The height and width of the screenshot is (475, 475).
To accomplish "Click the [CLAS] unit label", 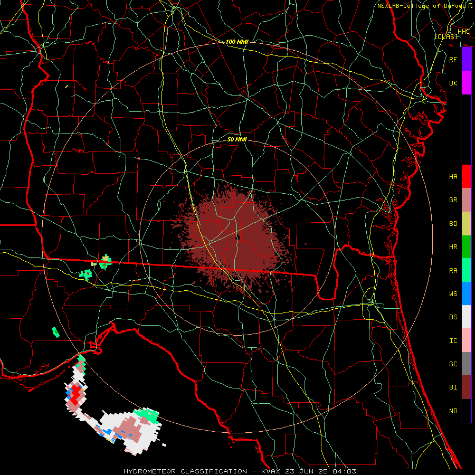I will [x=446, y=36].
